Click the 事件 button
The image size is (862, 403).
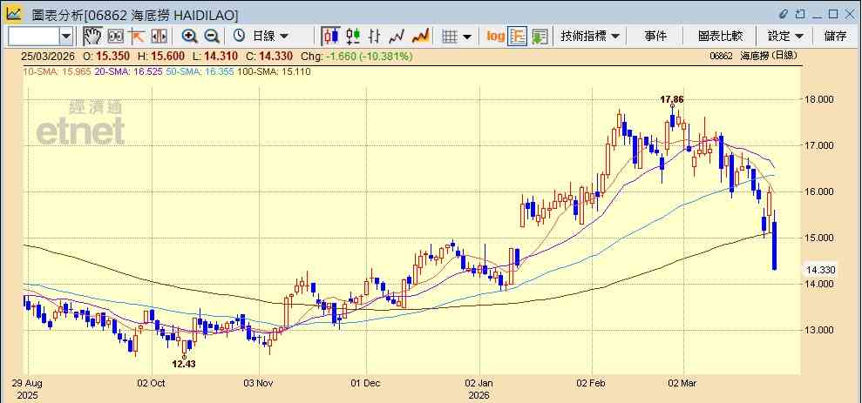coord(655,37)
